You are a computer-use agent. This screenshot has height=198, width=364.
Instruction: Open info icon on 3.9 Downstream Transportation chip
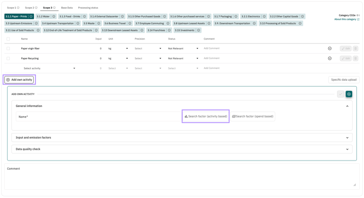[x=254, y=23]
